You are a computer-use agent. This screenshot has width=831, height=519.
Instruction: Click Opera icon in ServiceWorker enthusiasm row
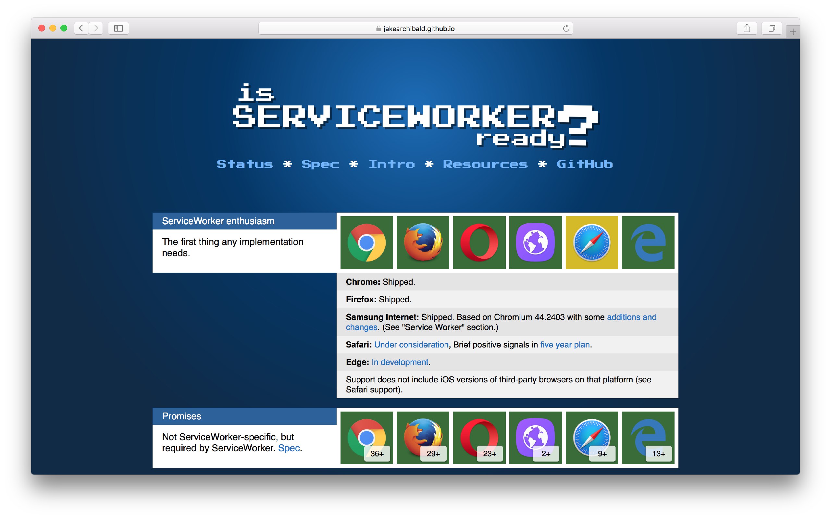coord(479,242)
